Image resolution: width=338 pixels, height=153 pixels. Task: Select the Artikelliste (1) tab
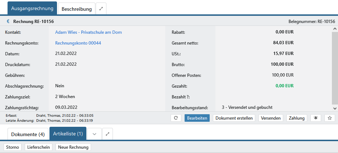68,134
